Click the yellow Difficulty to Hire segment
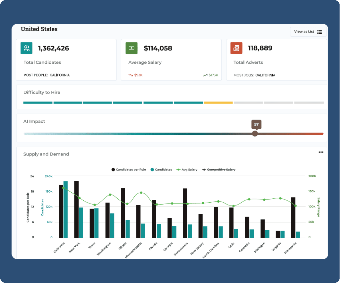Image resolution: width=340 pixels, height=283 pixels. 218,103
